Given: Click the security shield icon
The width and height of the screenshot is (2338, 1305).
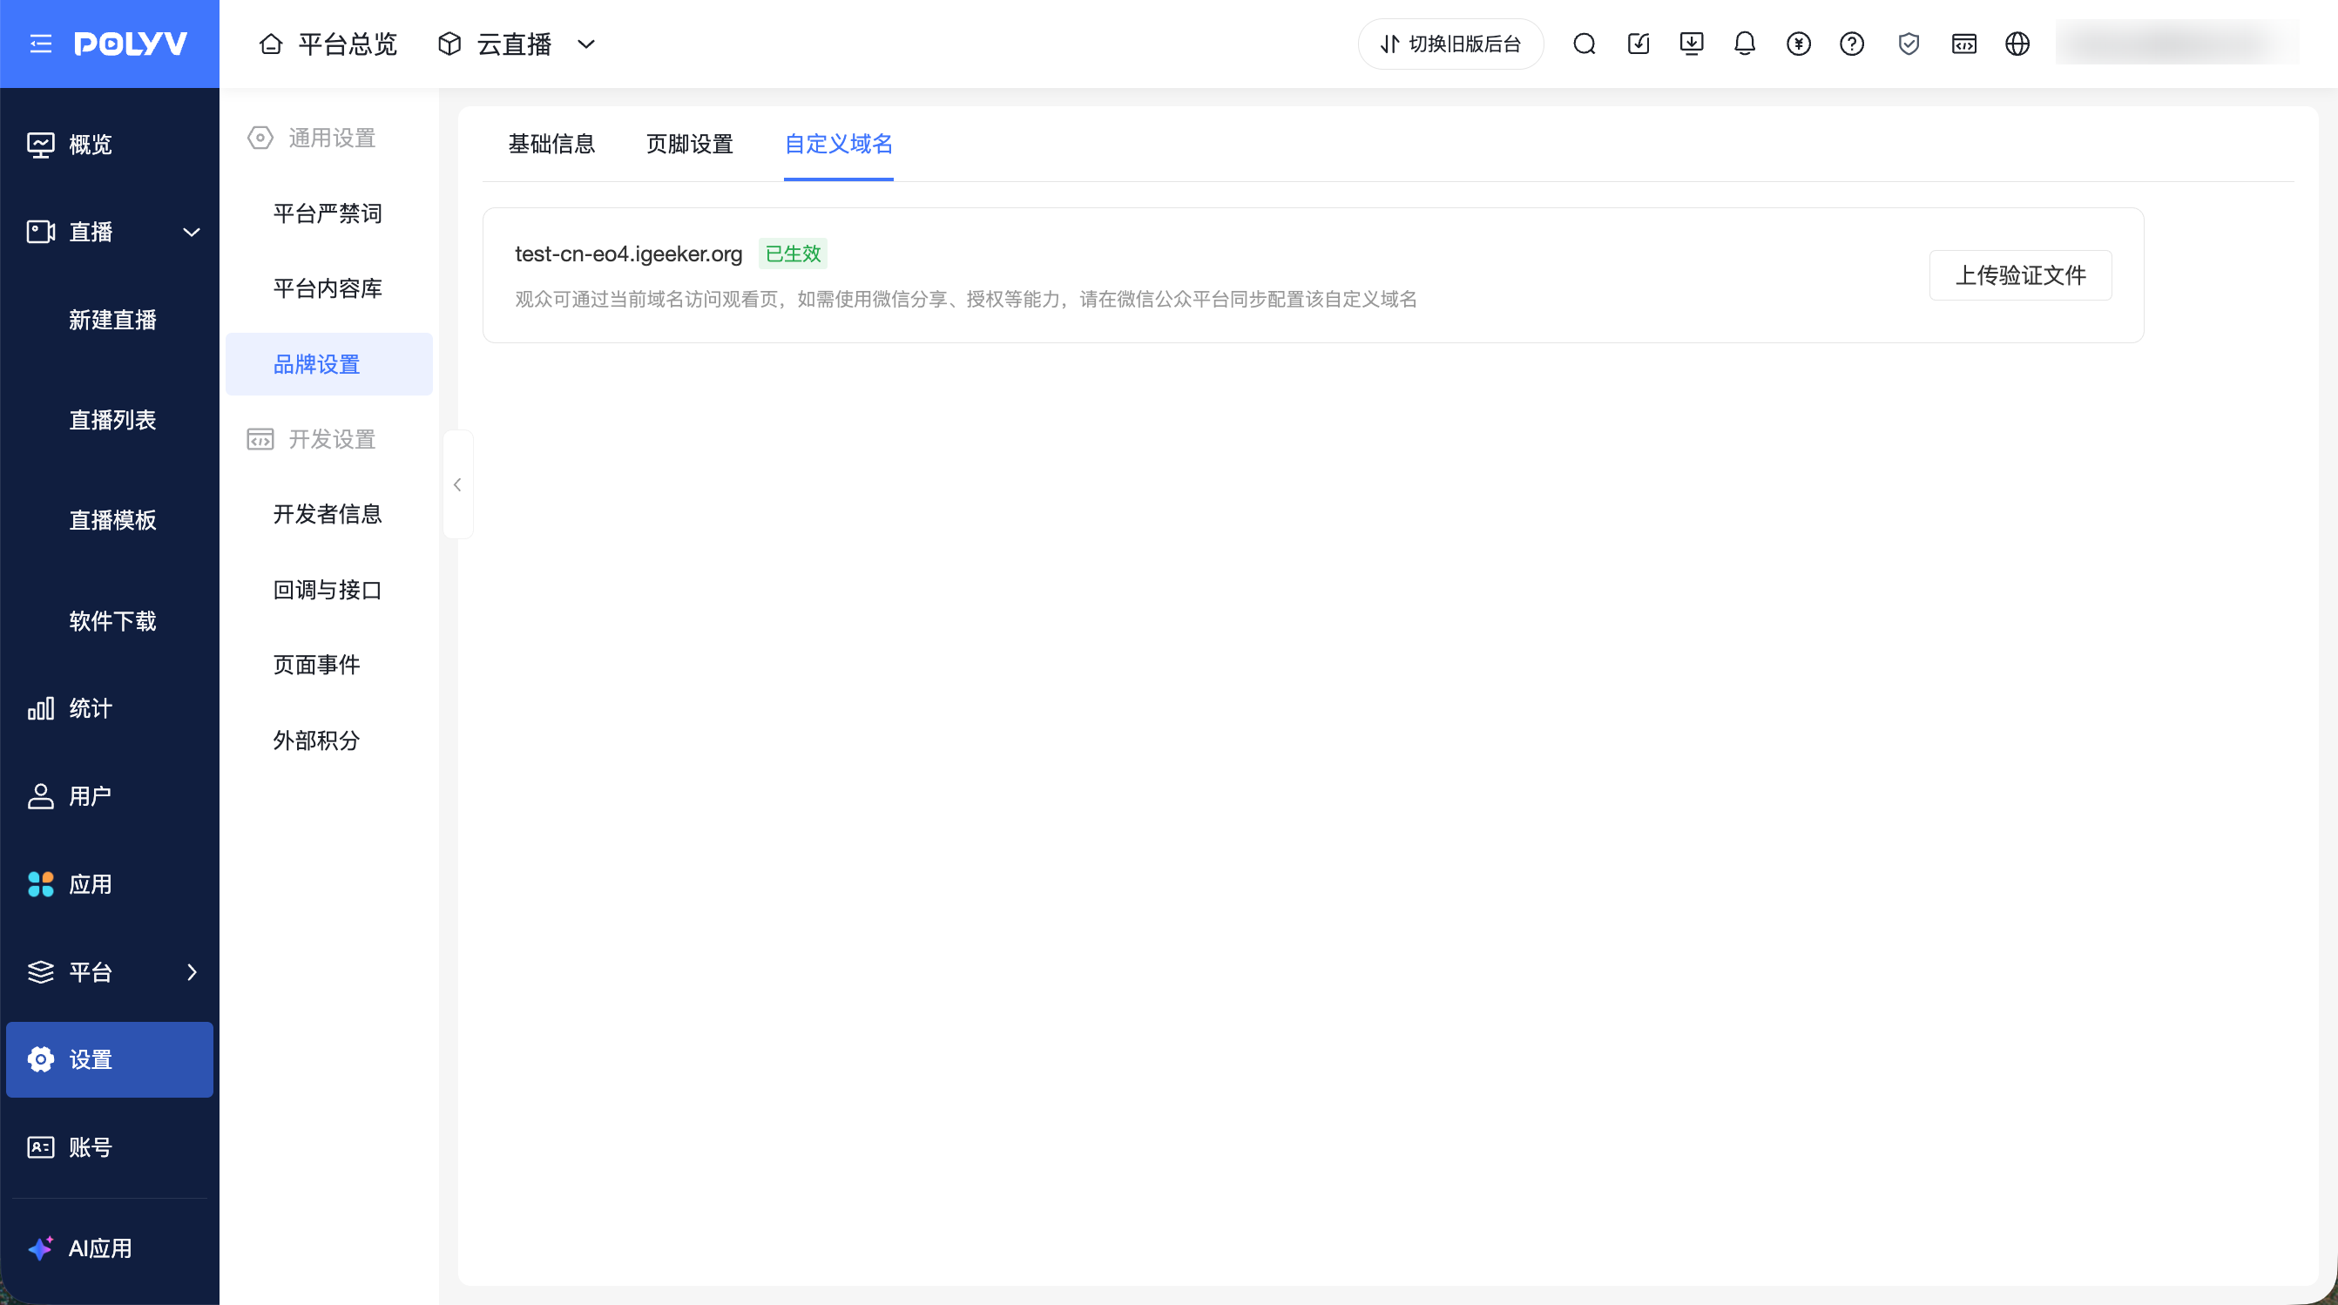Looking at the screenshot, I should point(1909,44).
